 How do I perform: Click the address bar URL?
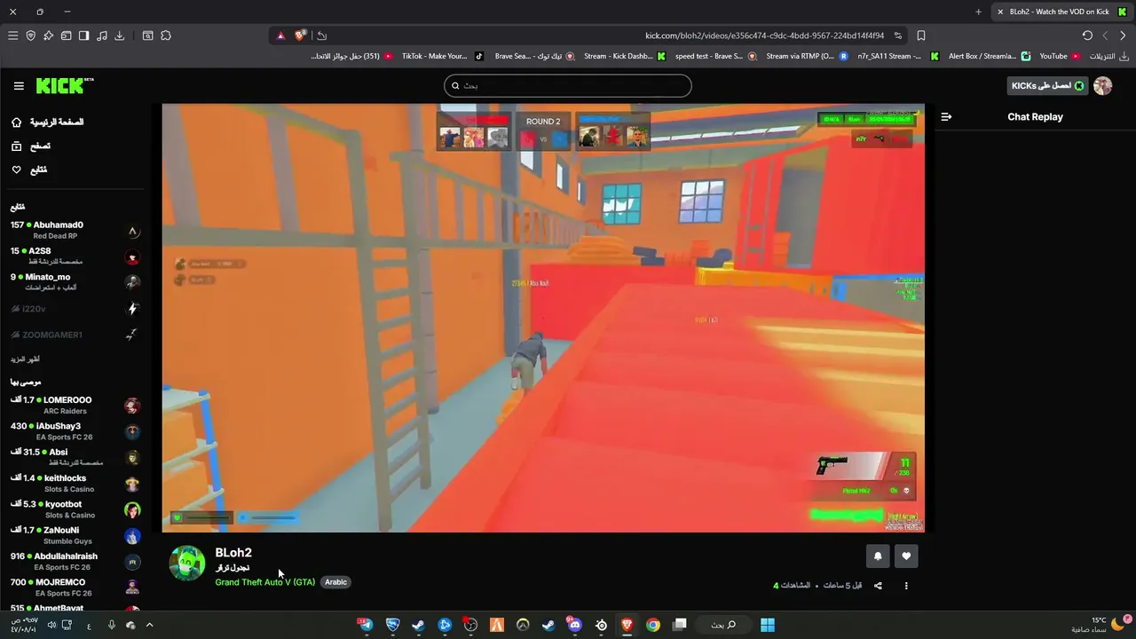coord(764,35)
